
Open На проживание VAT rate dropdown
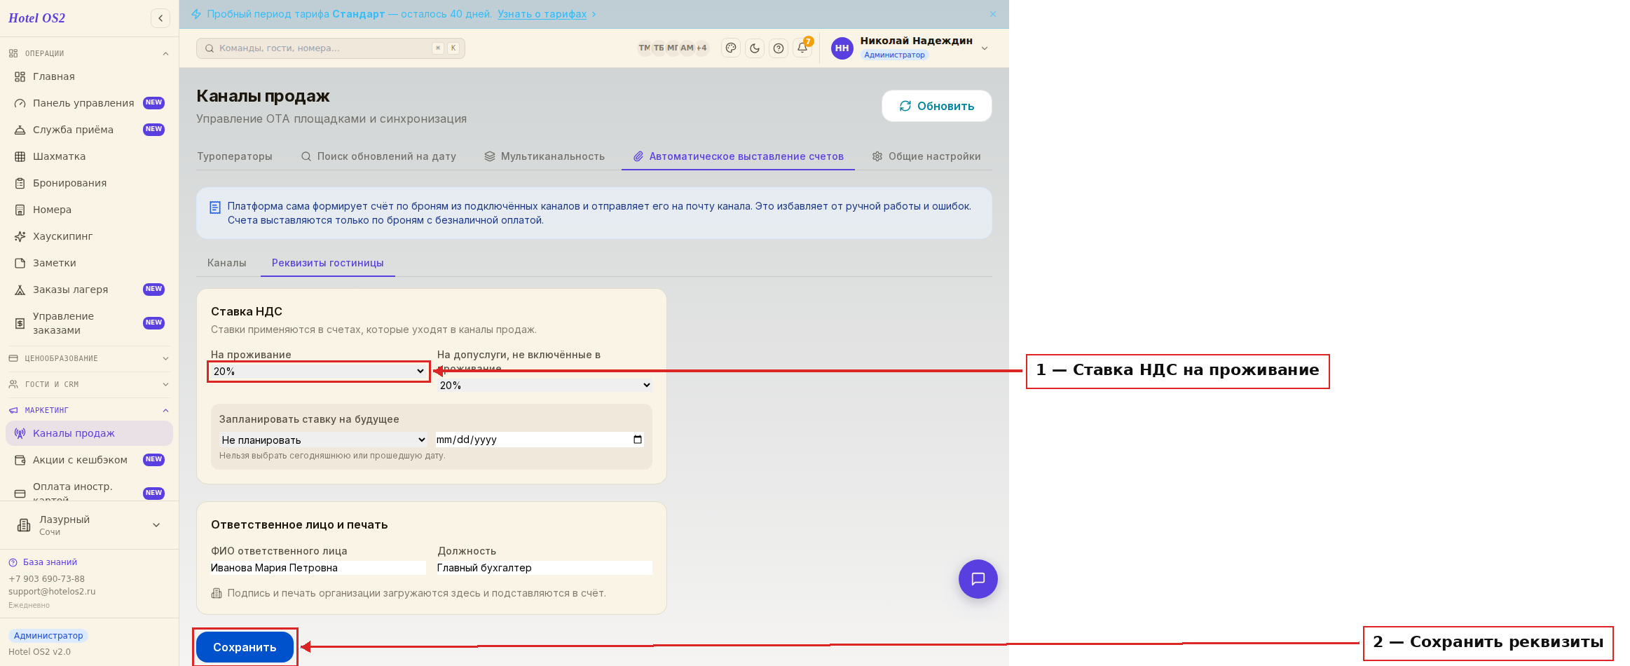pyautogui.click(x=319, y=372)
